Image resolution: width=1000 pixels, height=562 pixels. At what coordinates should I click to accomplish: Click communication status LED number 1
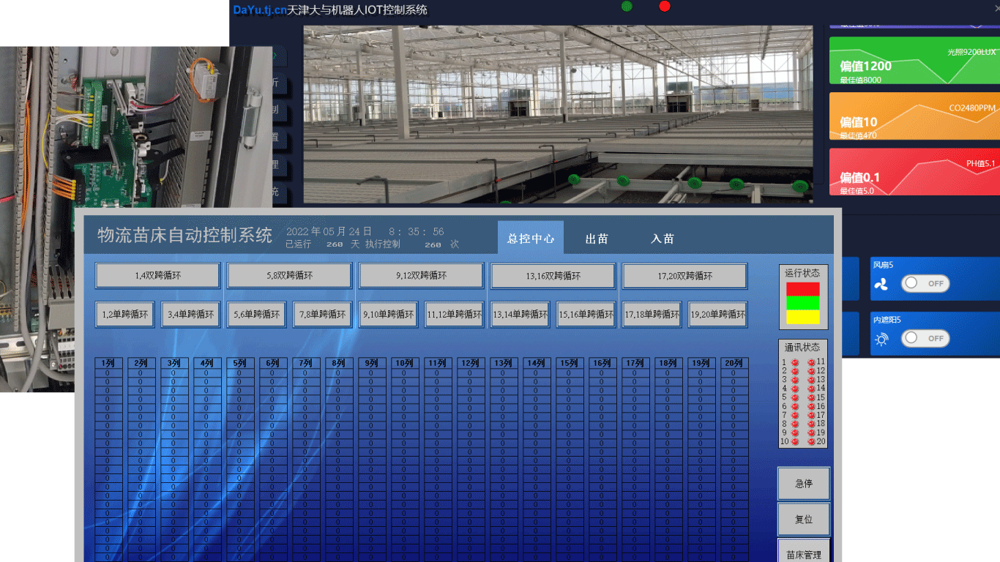pyautogui.click(x=795, y=362)
